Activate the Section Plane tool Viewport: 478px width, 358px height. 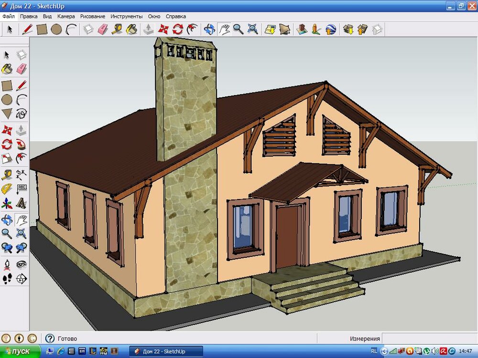point(21,278)
